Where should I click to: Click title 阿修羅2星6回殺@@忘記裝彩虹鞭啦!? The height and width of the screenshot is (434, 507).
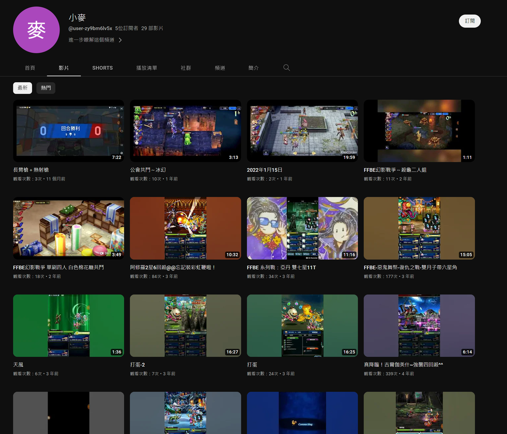(x=173, y=268)
